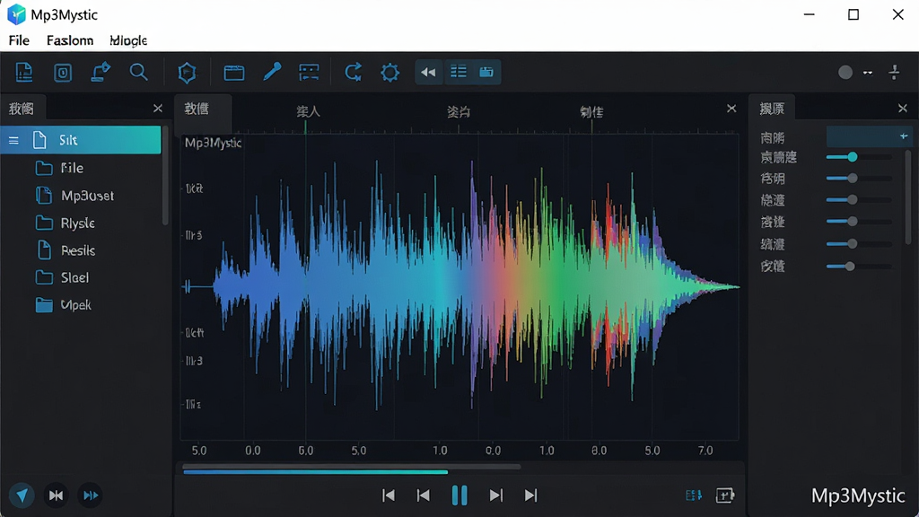Click the Mp3Mystic app logo icon
This screenshot has width=919, height=517.
[16, 14]
